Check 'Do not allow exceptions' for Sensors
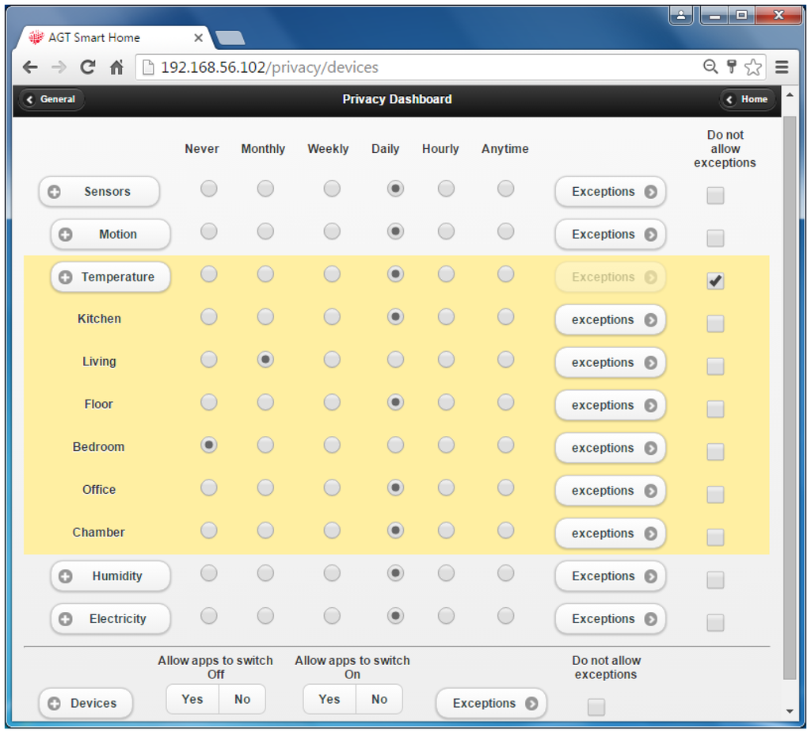 click(x=715, y=196)
